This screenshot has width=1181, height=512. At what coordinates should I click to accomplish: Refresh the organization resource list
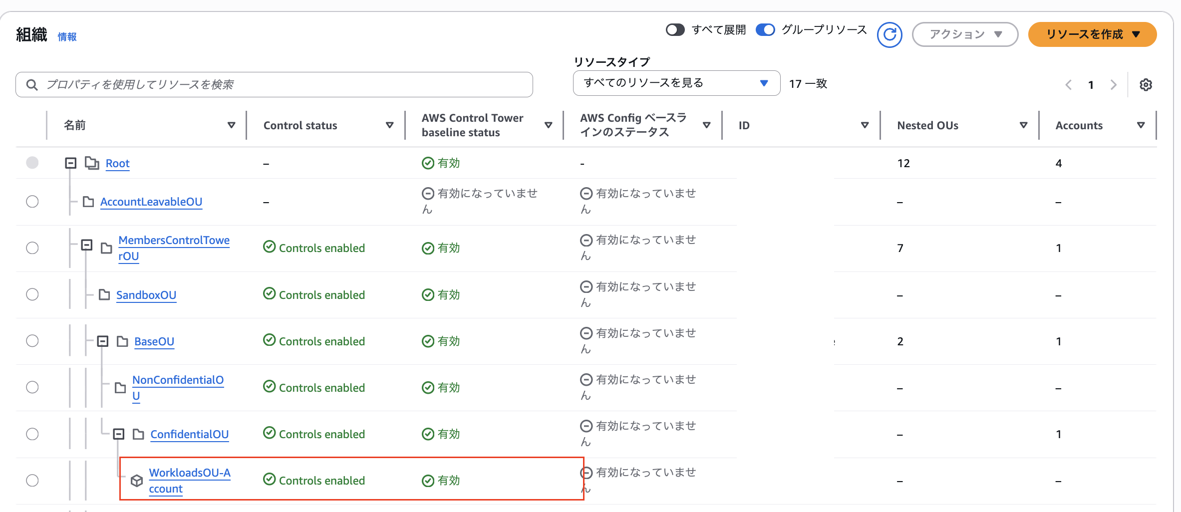click(890, 34)
